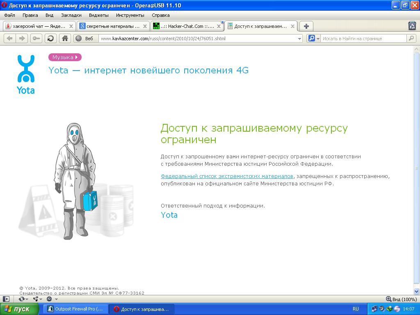Expand the address bar history dropdown
420x315 pixels.
coord(299,39)
